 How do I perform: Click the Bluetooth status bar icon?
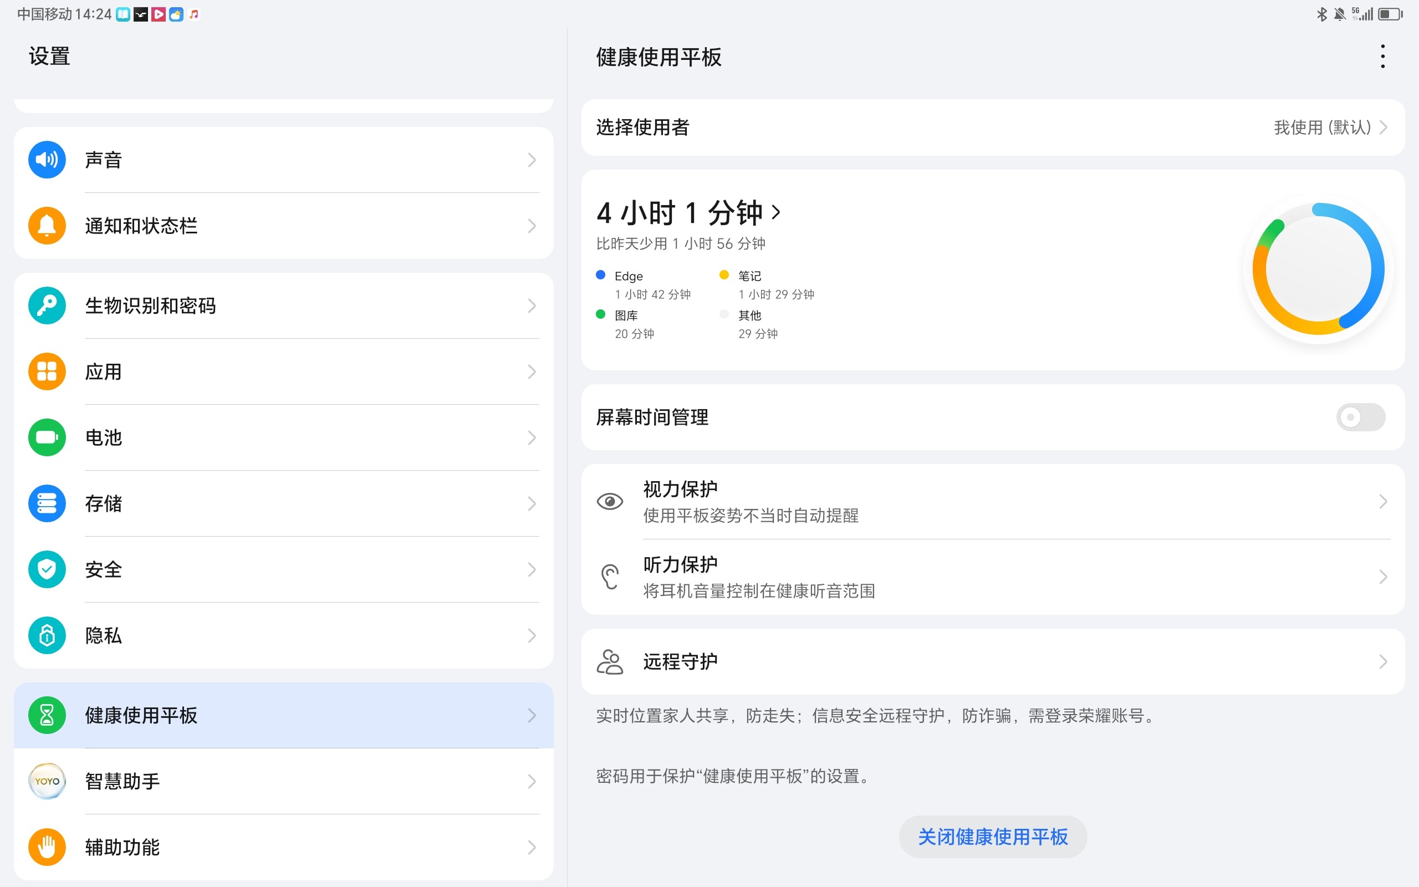[x=1321, y=14]
